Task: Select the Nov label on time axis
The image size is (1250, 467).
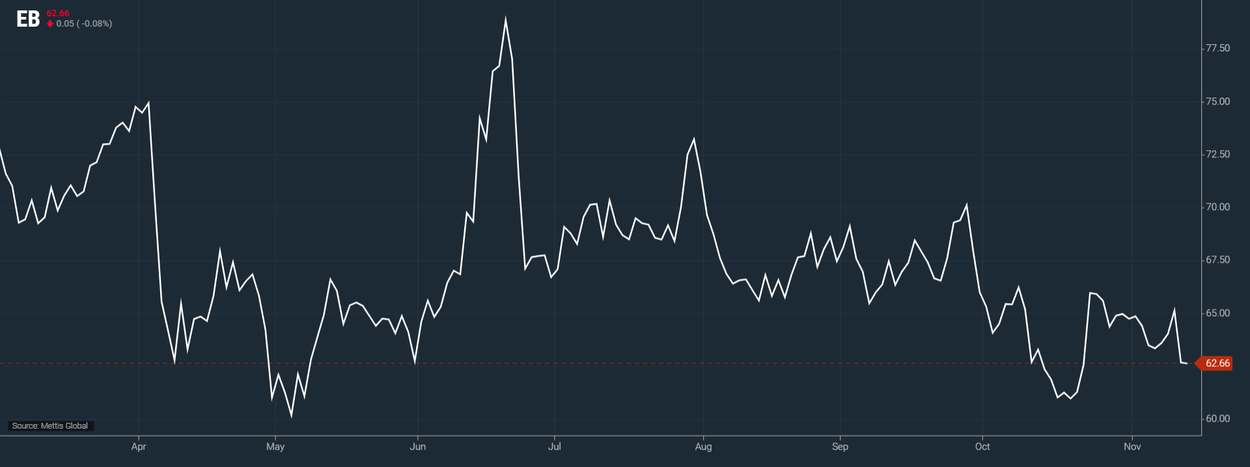Action: click(1132, 447)
